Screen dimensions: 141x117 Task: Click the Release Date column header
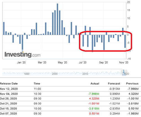pos(9,84)
